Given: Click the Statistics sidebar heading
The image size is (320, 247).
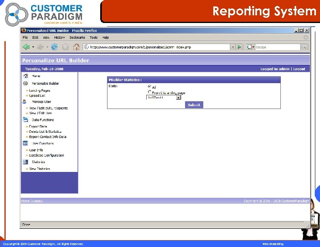Looking at the screenshot, I should pos(38,162).
